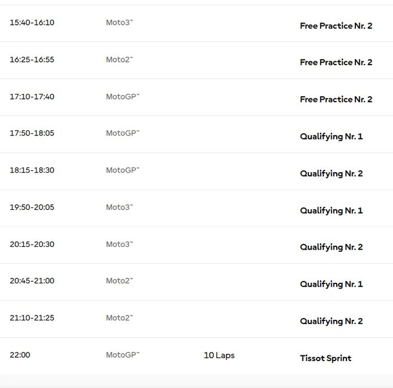Click the Tissot Sprint session name
Image resolution: width=393 pixels, height=388 pixels.
(326, 358)
